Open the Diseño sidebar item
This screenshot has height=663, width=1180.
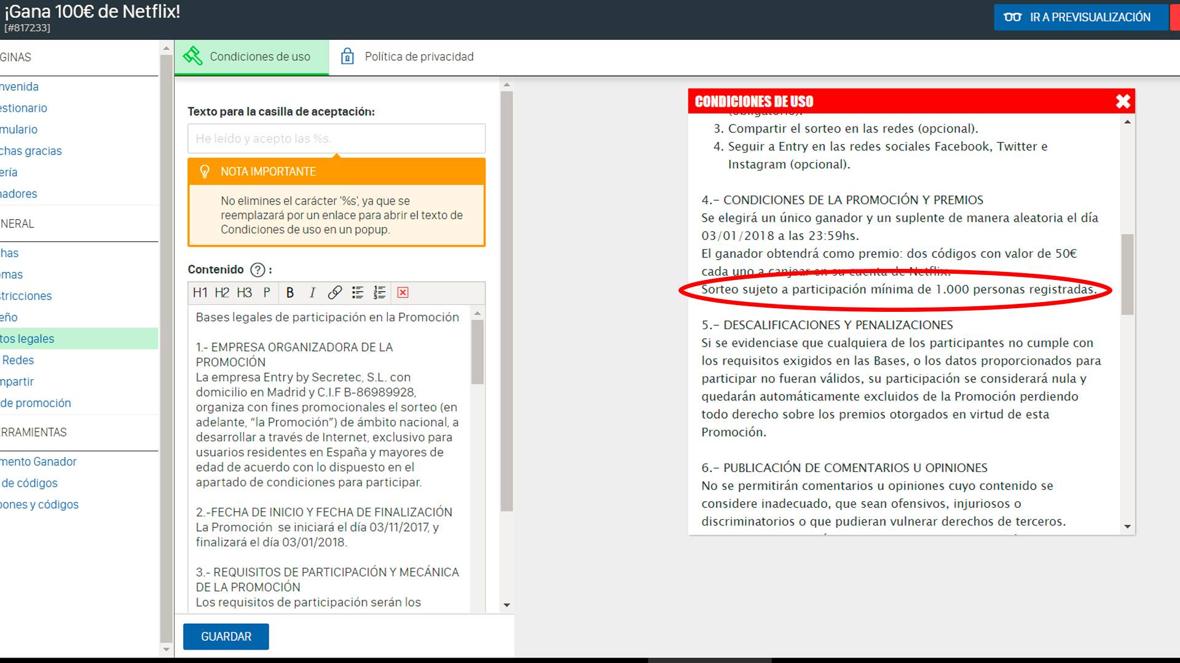[x=9, y=318]
